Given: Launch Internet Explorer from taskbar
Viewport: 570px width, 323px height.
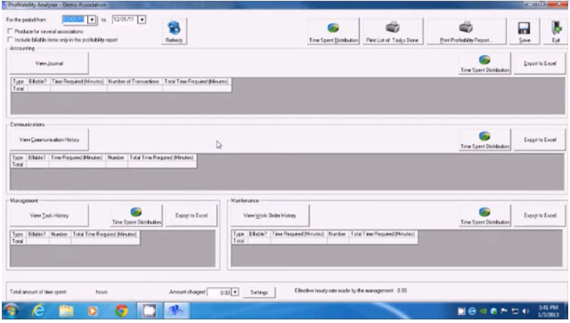Looking at the screenshot, I should coord(39,311).
